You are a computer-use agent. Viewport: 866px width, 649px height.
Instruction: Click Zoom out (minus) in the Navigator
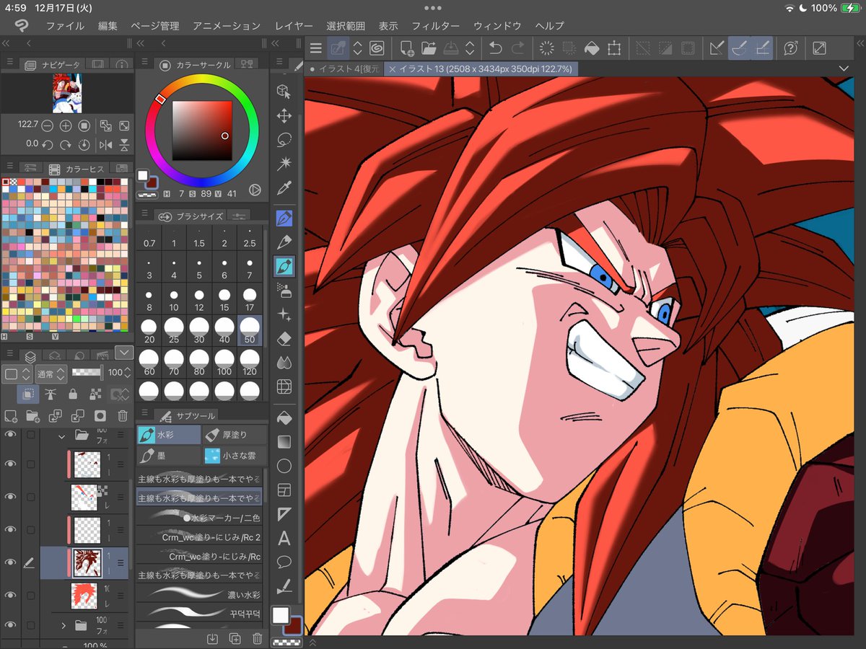[x=48, y=125]
